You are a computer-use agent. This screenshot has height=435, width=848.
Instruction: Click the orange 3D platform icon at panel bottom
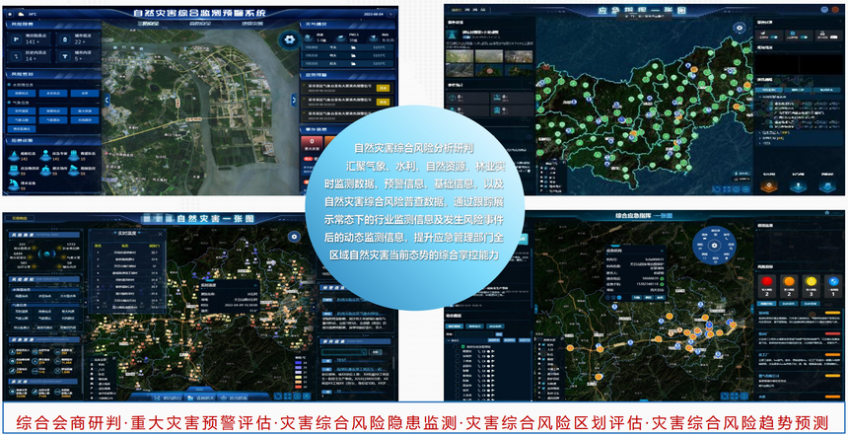coord(768,185)
